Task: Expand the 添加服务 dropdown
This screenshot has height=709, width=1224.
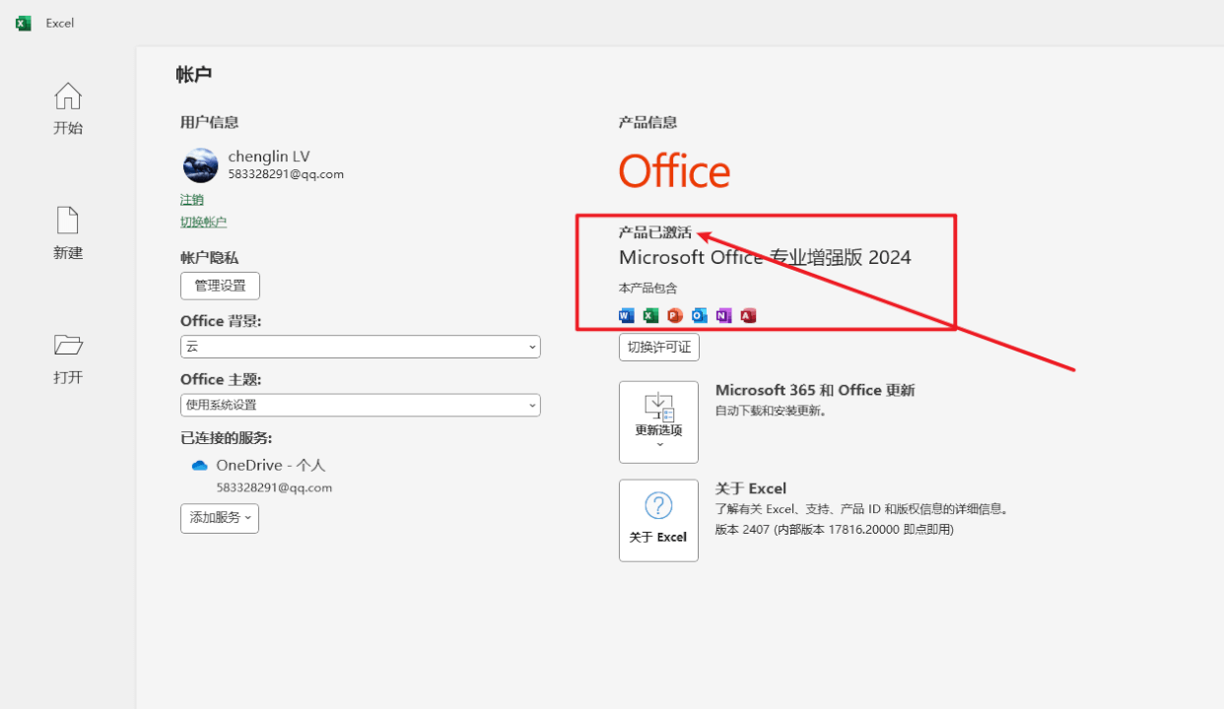Action: 219,517
